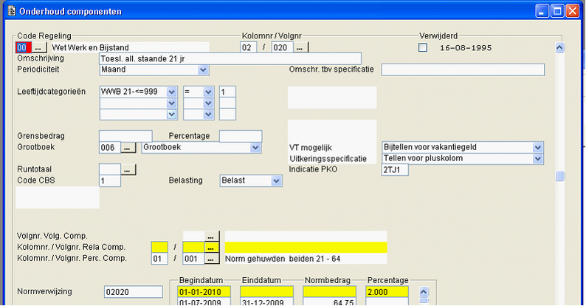Viewport: 586px width, 306px height.
Task: Click the Normverwijzing field 02020
Action: [x=134, y=292]
